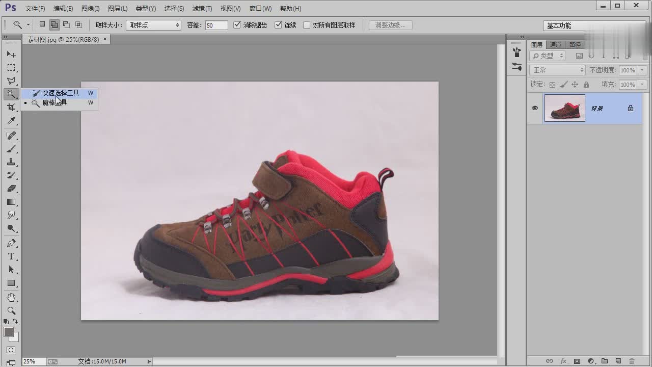Toggle the 消除锯齿 anti-alias checkbox

[237, 24]
